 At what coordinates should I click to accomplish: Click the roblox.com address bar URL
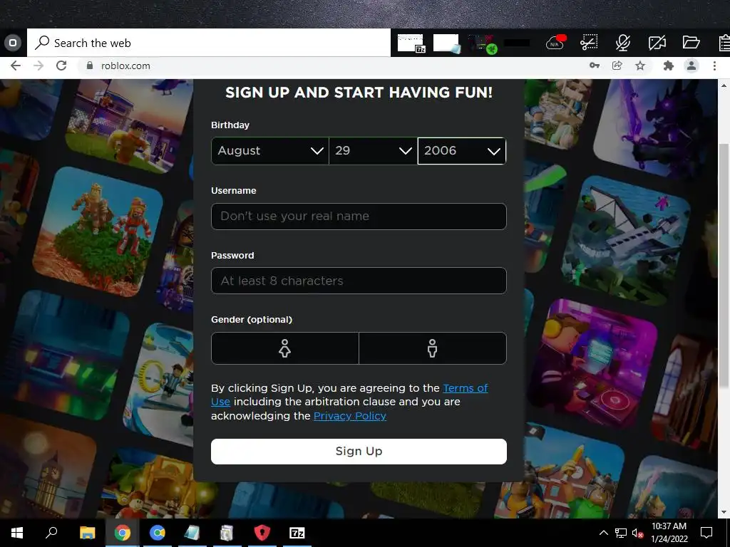pos(125,66)
